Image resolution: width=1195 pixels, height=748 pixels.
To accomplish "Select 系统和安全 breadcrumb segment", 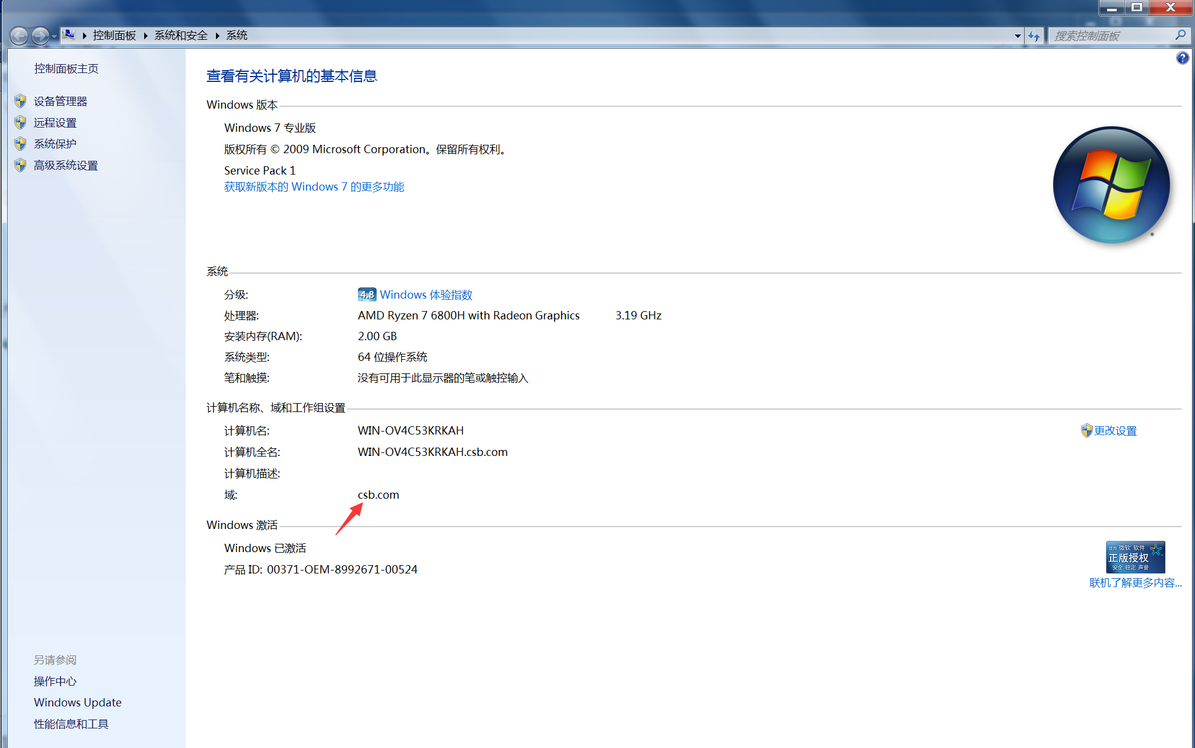I will click(181, 36).
